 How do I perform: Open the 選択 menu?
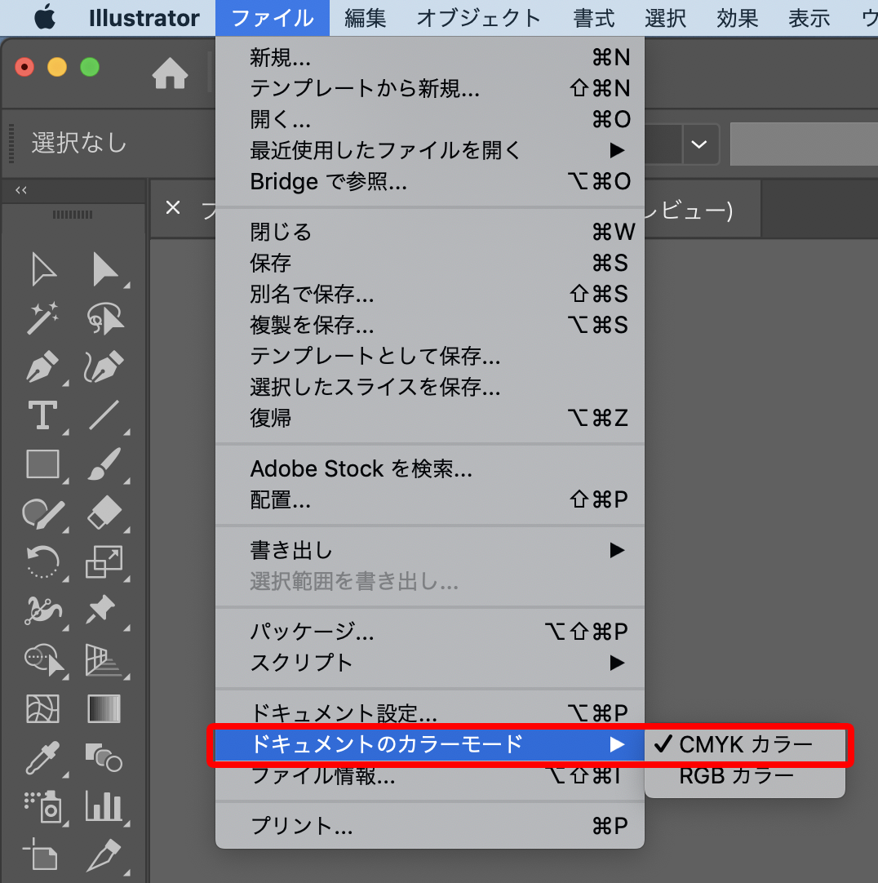pyautogui.click(x=666, y=18)
